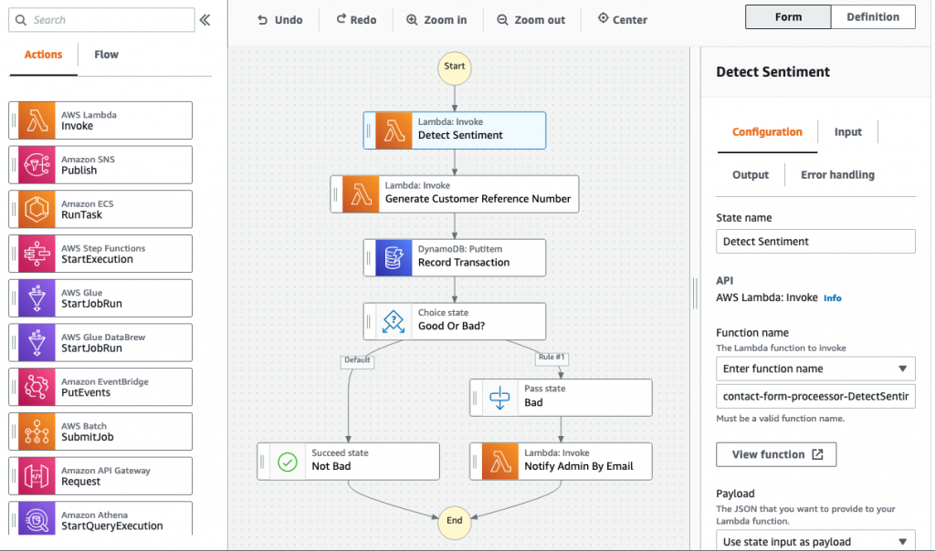Click the View function button
This screenshot has width=935, height=551.
pos(776,454)
